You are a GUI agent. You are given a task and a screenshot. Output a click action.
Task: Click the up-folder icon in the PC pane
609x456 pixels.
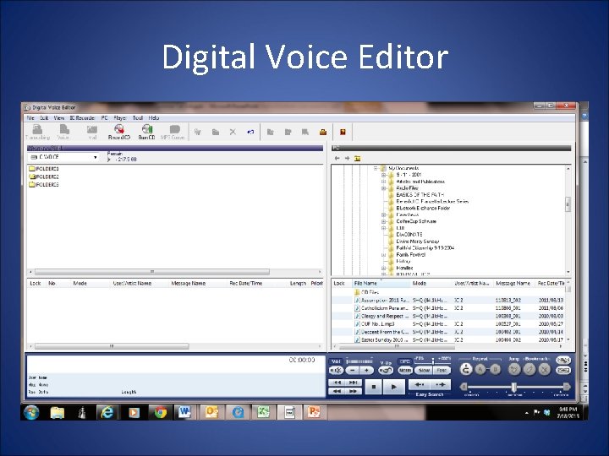pyautogui.click(x=357, y=158)
